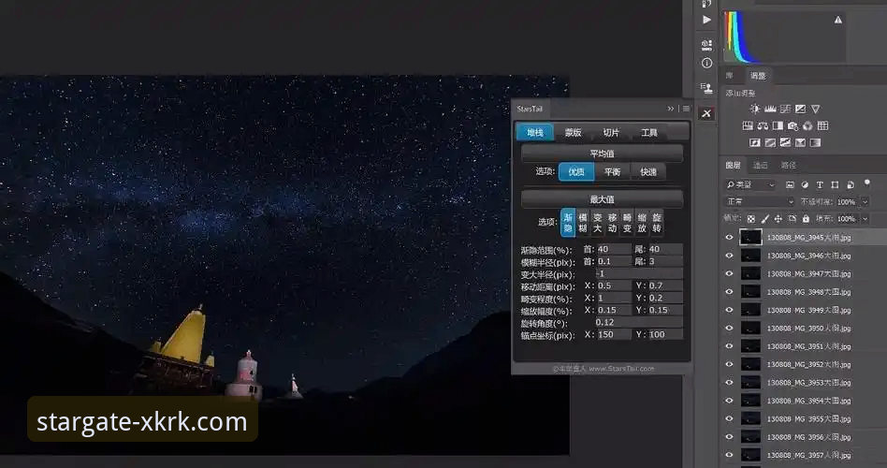Filter layers by type layers icon

820,184
